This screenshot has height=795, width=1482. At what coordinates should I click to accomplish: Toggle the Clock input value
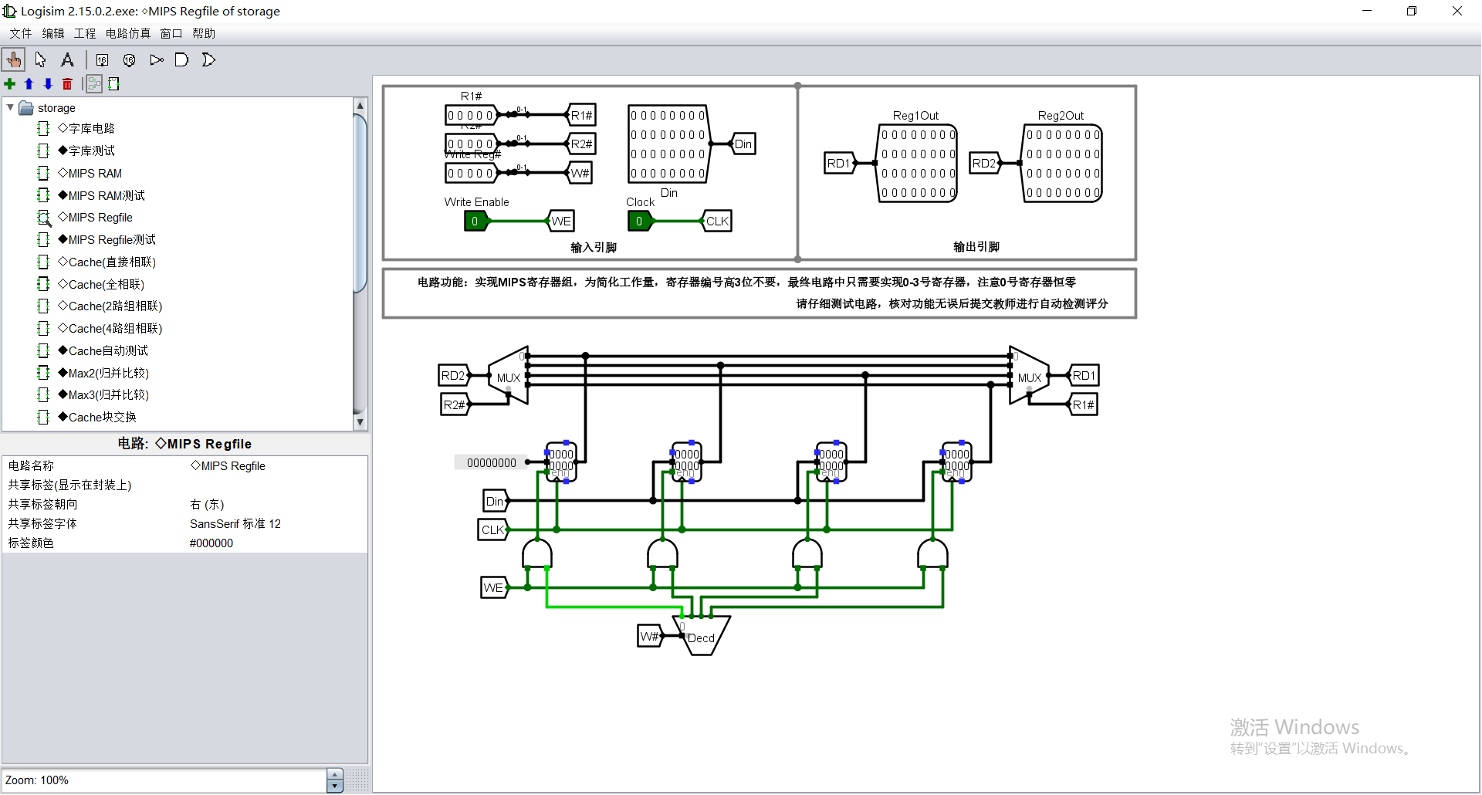640,221
